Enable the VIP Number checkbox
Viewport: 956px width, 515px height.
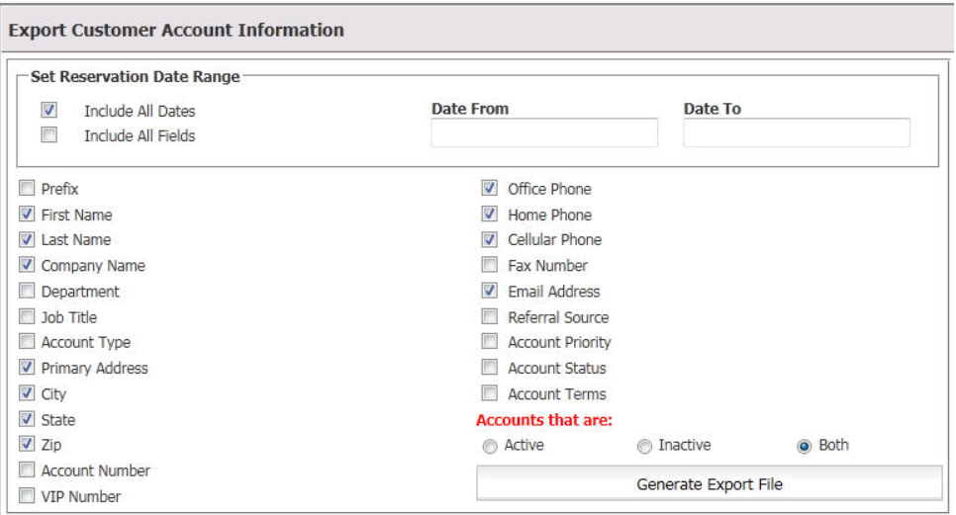(x=27, y=496)
